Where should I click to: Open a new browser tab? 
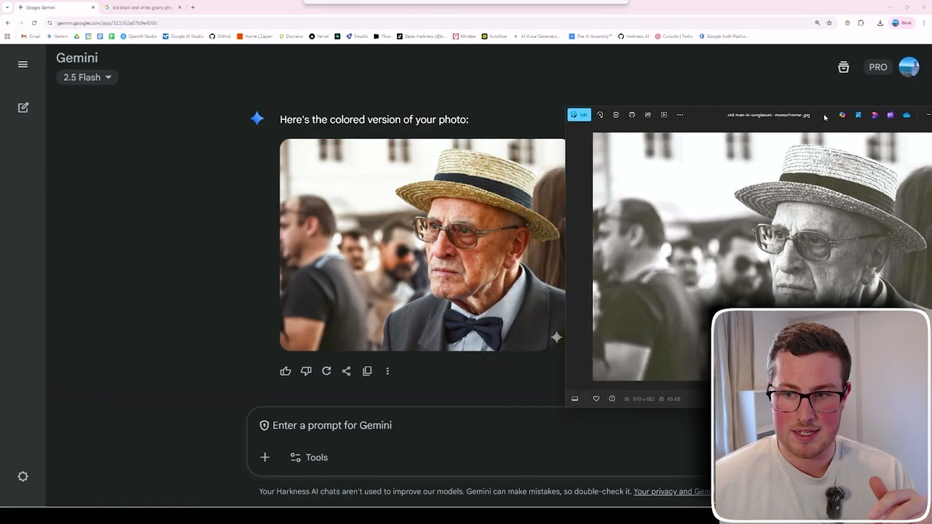coord(193,7)
